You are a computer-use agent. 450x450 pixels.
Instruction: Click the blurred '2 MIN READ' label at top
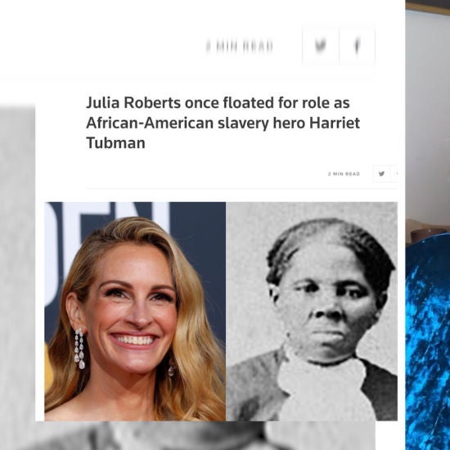click(x=240, y=47)
